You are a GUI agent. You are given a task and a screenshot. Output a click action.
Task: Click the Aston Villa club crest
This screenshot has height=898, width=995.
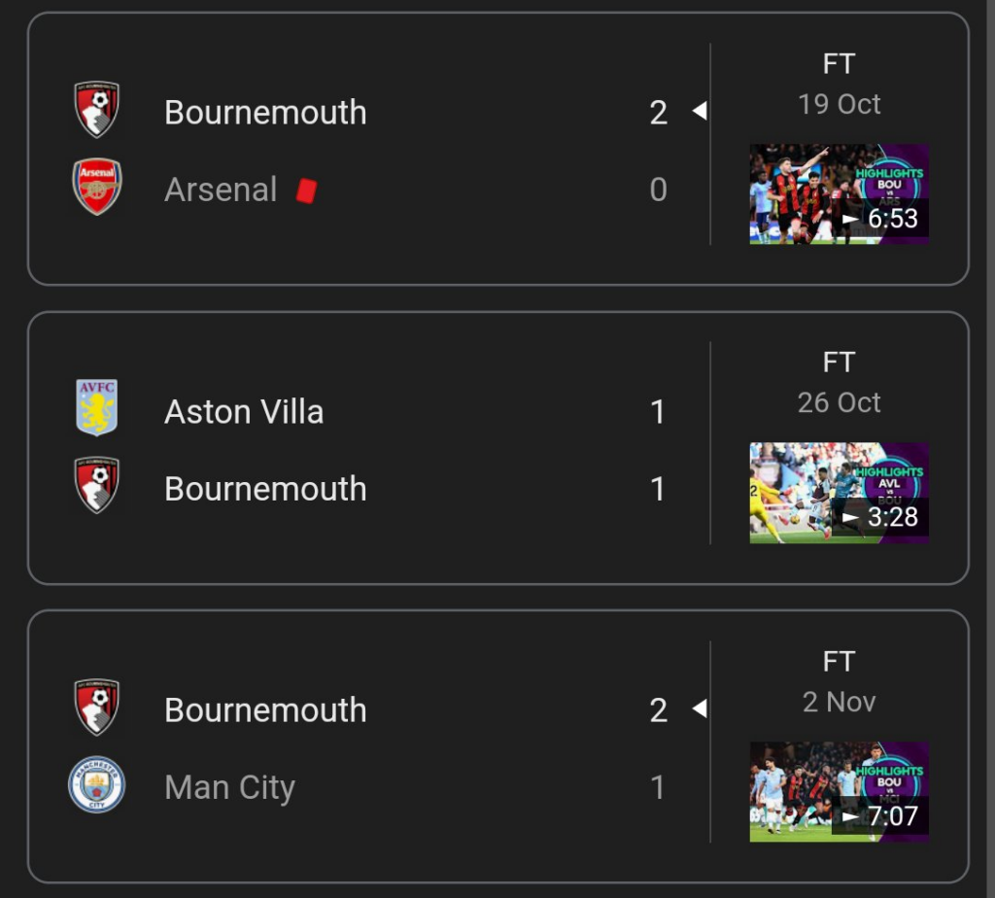[x=97, y=408]
